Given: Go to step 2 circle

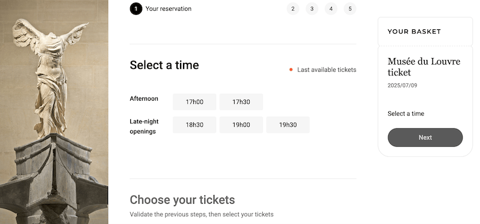Looking at the screenshot, I should click(x=293, y=9).
